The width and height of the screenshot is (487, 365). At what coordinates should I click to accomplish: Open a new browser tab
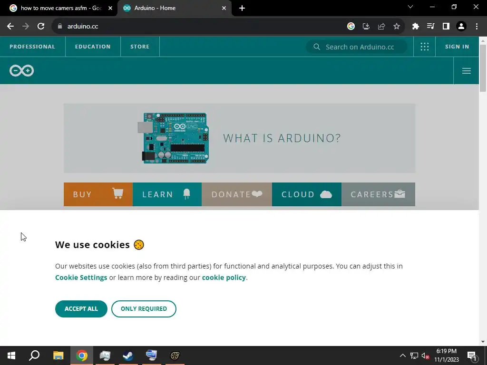pos(242,8)
